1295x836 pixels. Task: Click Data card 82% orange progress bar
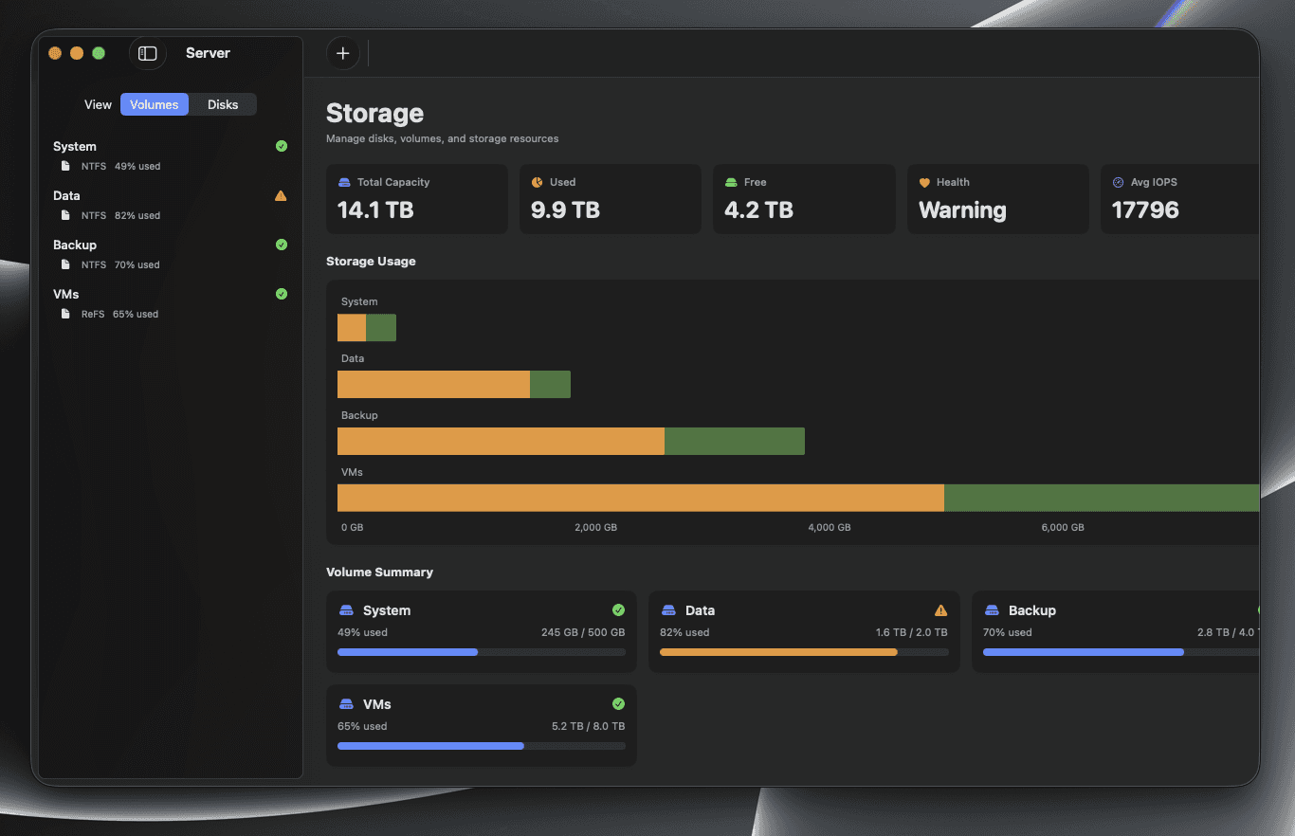pos(804,652)
